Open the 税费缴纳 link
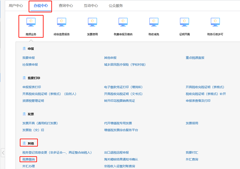The width and height of the screenshot is (240, 169). point(28,159)
